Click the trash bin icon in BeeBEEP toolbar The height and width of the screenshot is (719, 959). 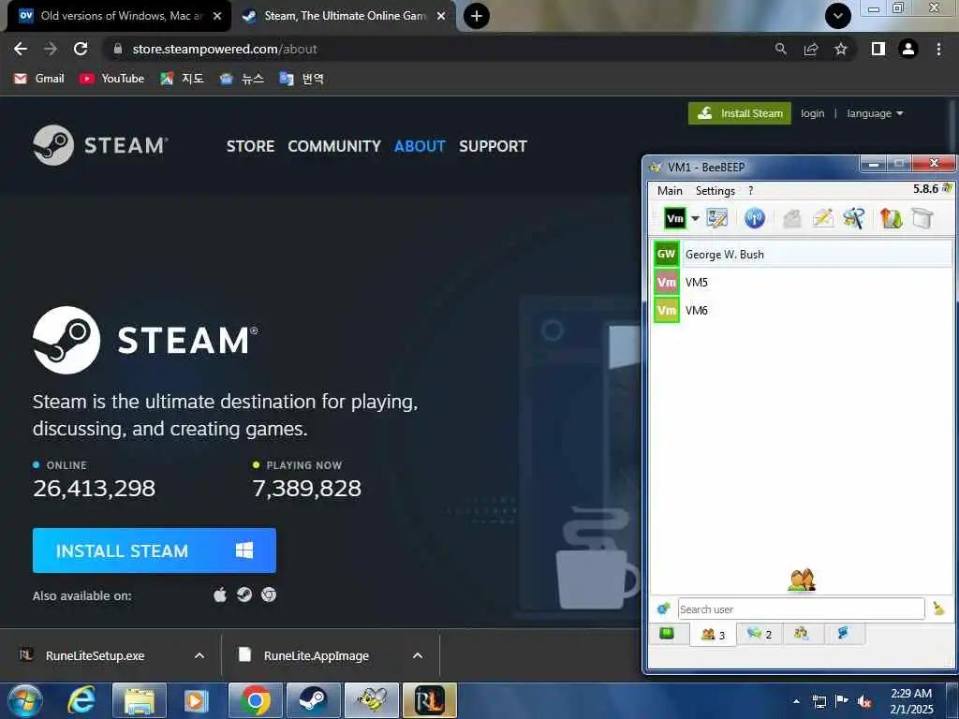[x=922, y=218]
